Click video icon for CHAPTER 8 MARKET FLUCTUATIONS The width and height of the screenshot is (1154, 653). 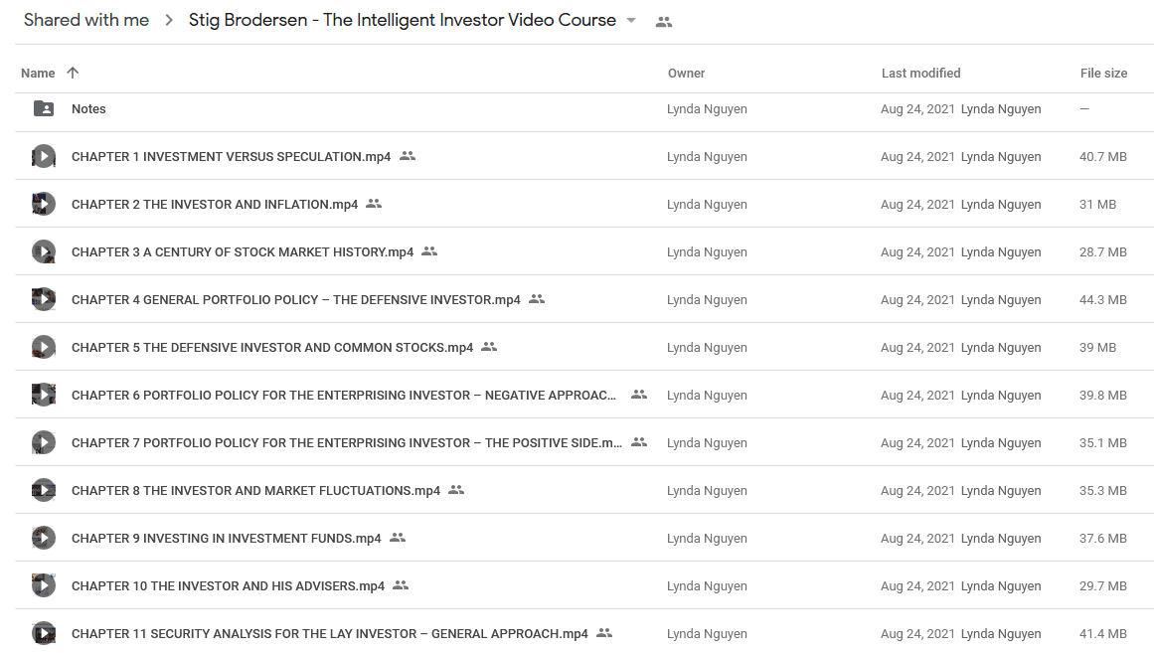(x=44, y=490)
